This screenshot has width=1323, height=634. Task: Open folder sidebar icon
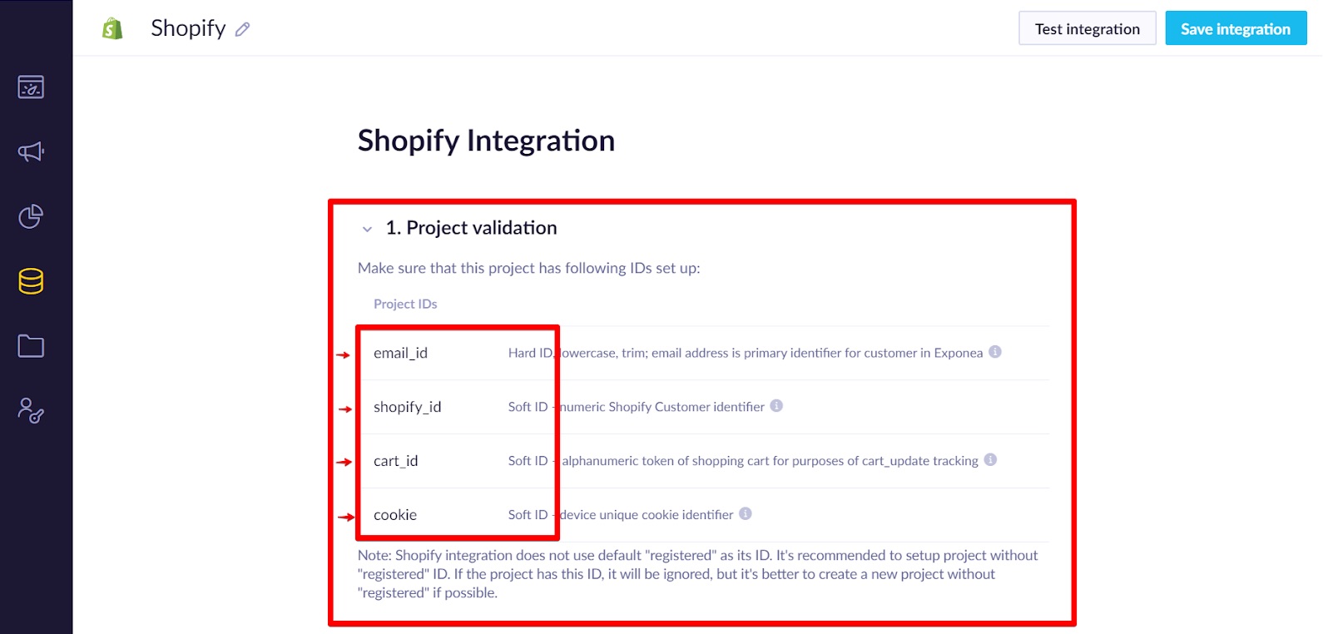[x=31, y=346]
